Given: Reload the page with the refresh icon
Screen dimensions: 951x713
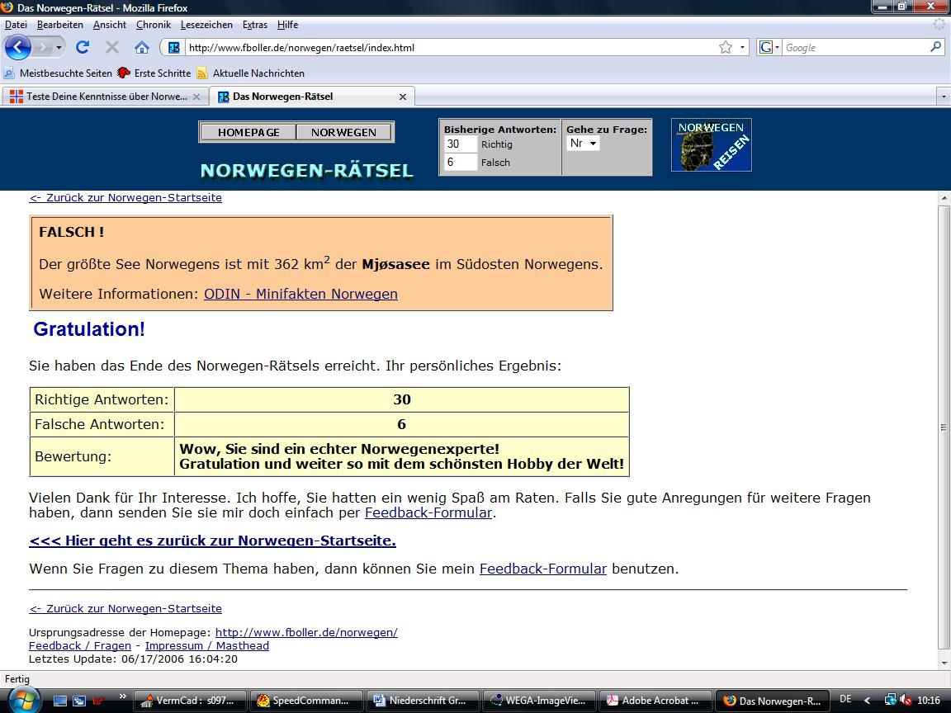Looking at the screenshot, I should point(83,47).
